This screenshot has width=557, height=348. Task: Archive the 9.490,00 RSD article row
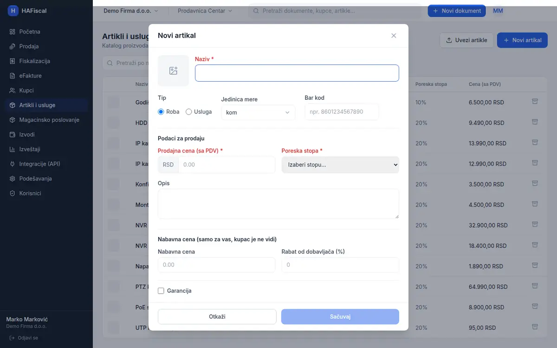click(x=535, y=122)
